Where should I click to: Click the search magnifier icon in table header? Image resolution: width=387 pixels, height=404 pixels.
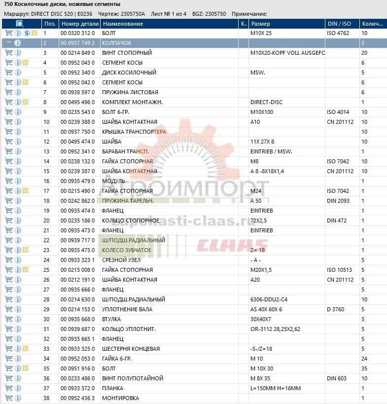tap(20, 24)
